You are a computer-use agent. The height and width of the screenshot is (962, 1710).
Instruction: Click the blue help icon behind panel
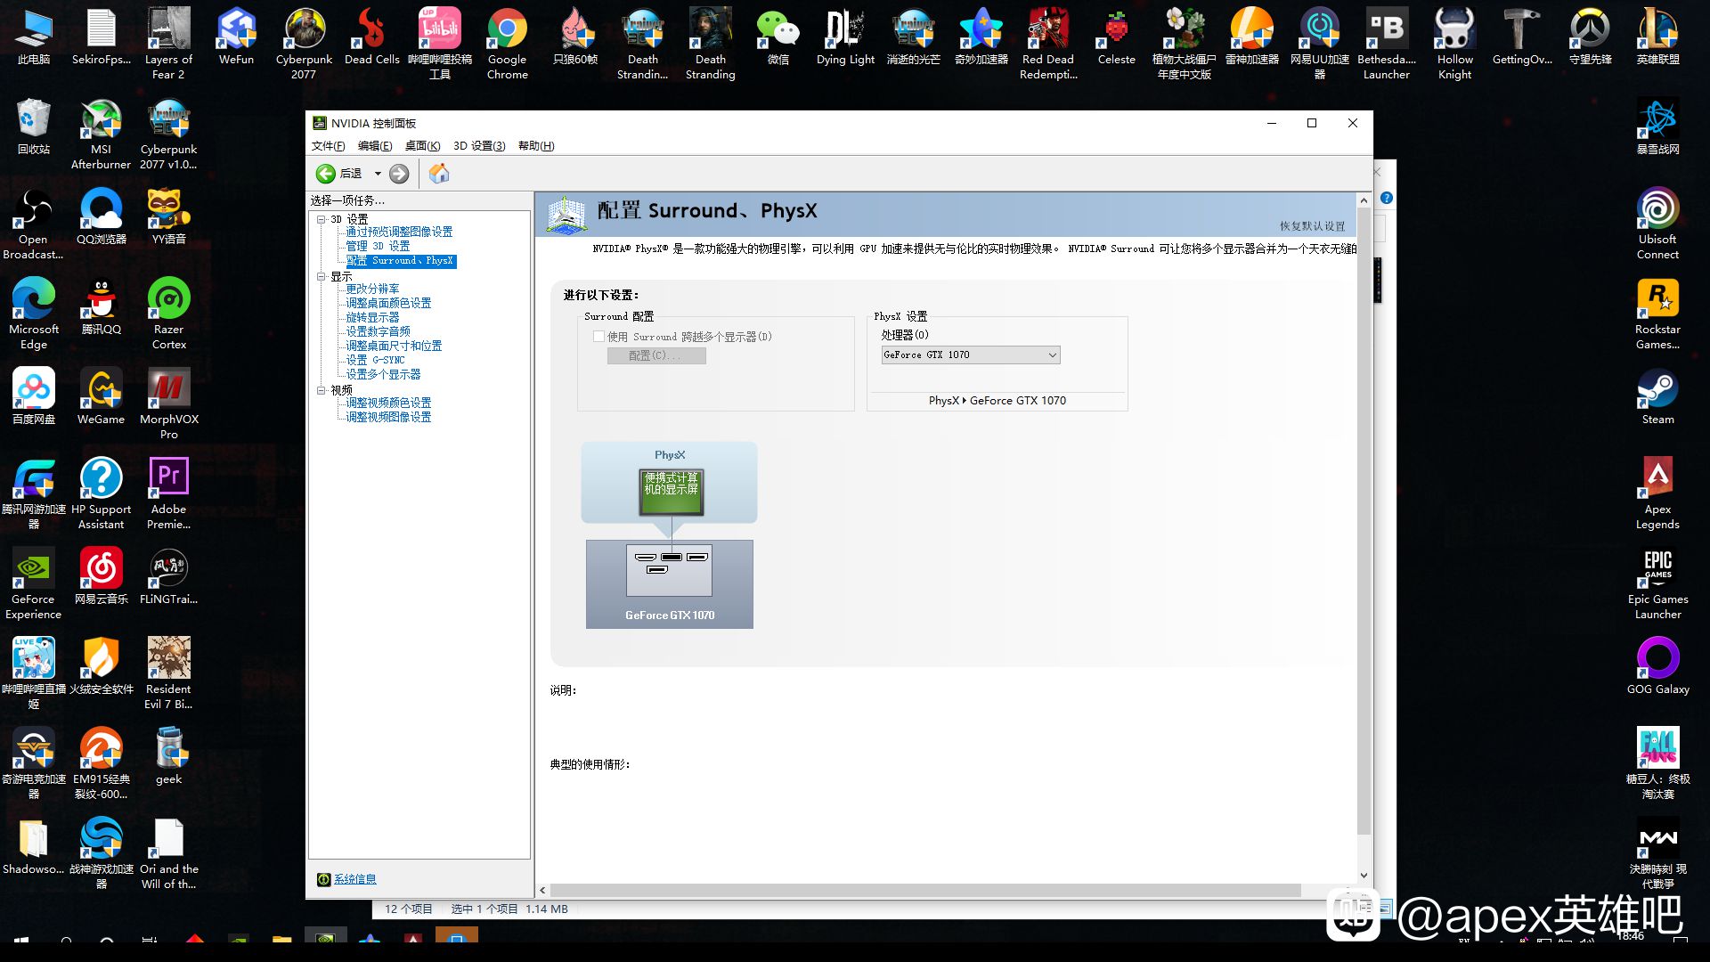[x=1387, y=198]
